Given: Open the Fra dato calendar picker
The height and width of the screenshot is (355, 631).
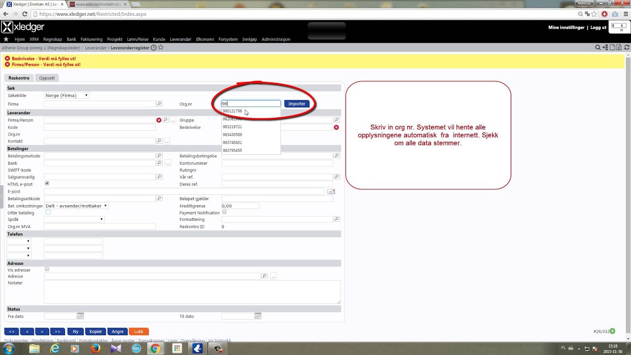Looking at the screenshot, I should (80, 316).
